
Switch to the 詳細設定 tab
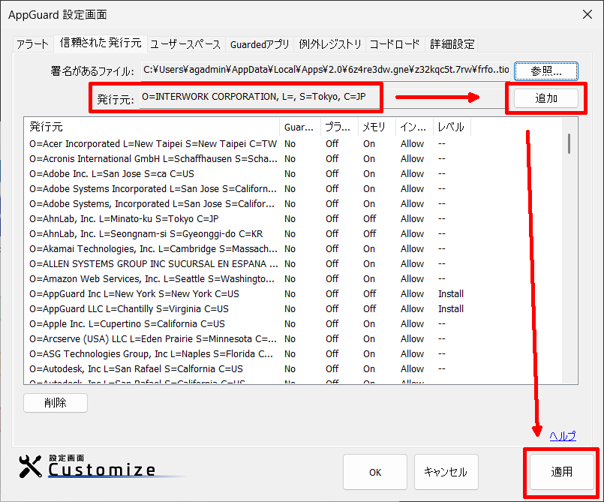tap(452, 44)
